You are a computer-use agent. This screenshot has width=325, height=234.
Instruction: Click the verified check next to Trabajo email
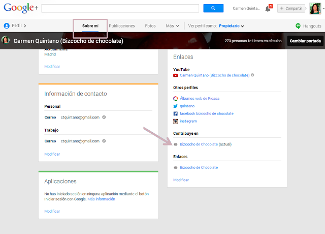[104, 141]
